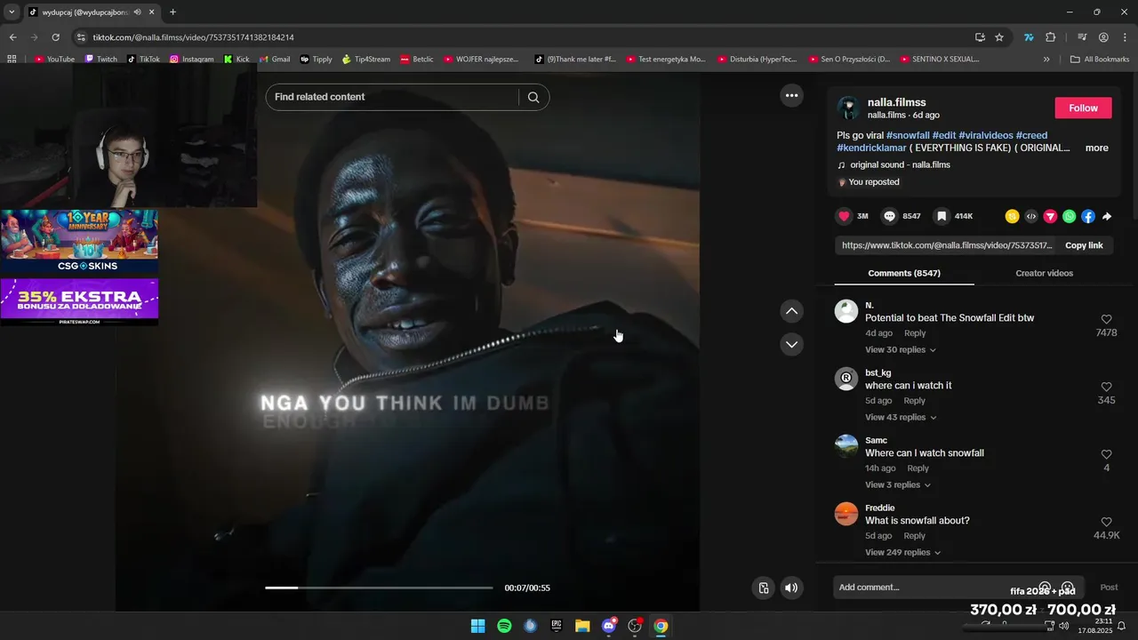Open a new browser tab
This screenshot has height=640, width=1138.
click(x=172, y=12)
